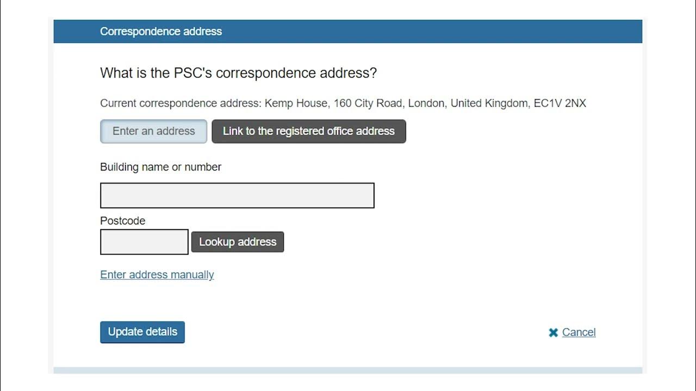Click the 'Current correspondence address:' label text

pyautogui.click(x=181, y=103)
